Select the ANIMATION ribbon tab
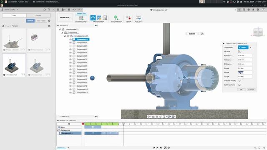Viewport: 267px width, 150px height. (81, 13)
